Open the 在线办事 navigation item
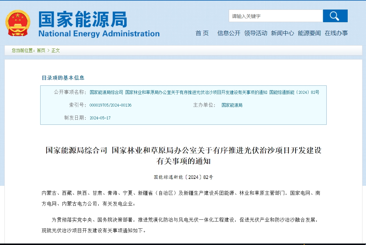Viewport: 366px width, 245px height. (x=336, y=33)
